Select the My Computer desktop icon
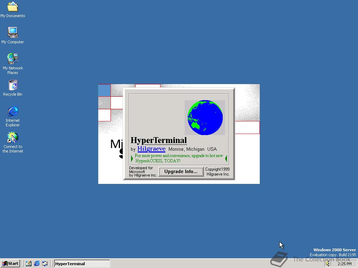Screen dimensions: 358x268 [13, 35]
